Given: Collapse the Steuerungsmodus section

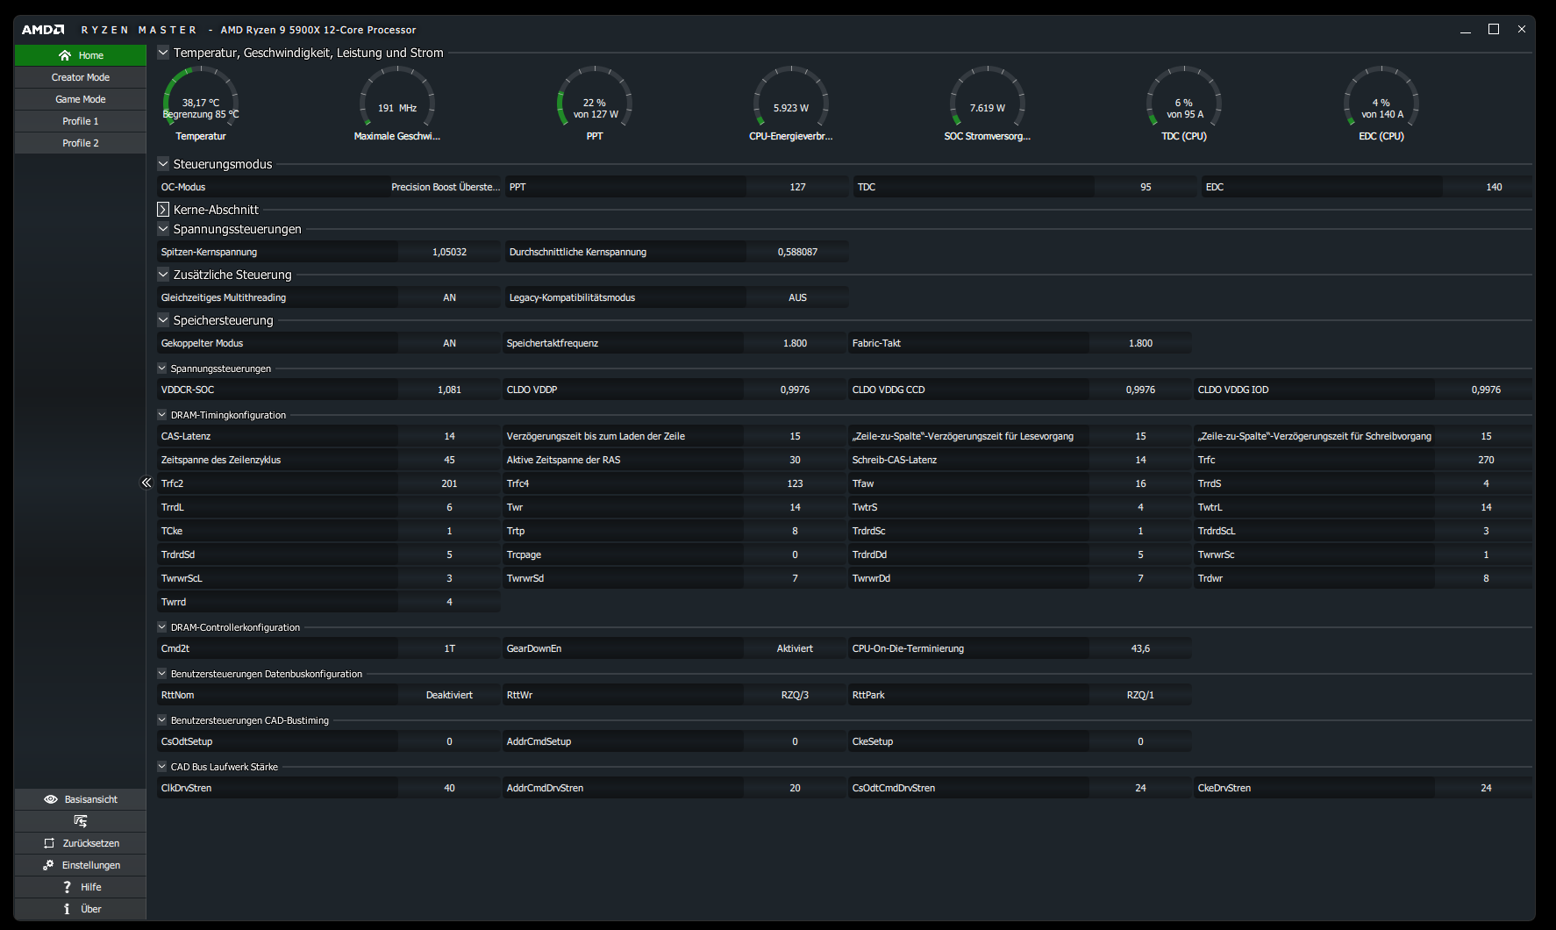Looking at the screenshot, I should [163, 164].
